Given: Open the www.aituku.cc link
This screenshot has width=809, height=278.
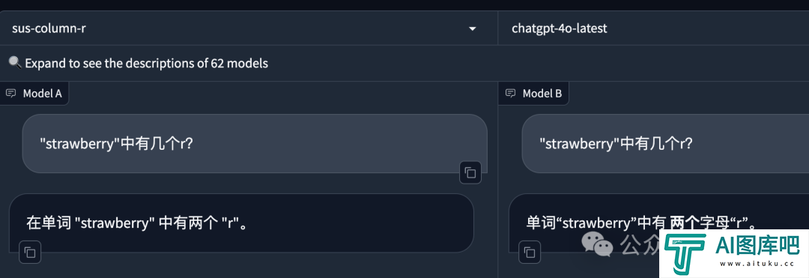Looking at the screenshot, I should (757, 264).
